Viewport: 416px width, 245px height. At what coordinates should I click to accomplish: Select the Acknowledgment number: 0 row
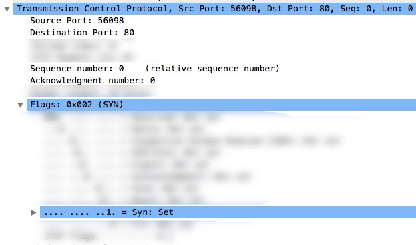tap(92, 80)
